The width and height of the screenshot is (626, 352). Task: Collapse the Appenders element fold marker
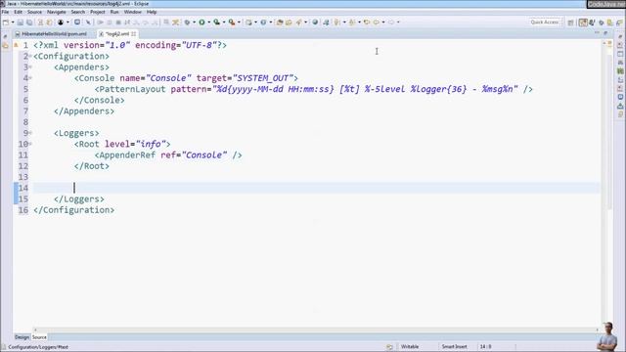[x=30, y=67]
